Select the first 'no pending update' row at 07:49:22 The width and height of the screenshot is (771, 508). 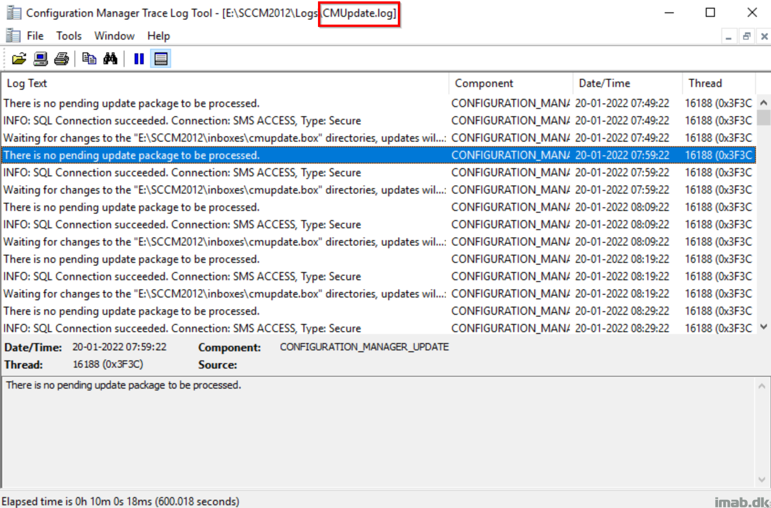coord(379,103)
